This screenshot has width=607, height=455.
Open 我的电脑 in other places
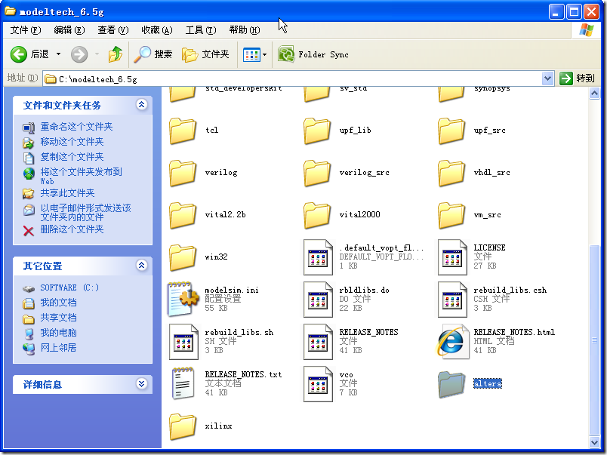click(x=58, y=333)
